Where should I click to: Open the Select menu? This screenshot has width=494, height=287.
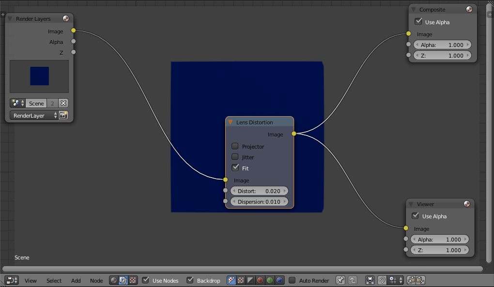[x=54, y=280]
